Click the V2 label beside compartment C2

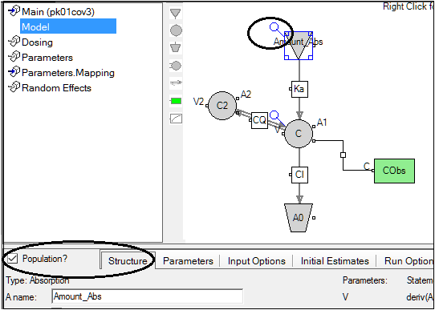tap(198, 102)
